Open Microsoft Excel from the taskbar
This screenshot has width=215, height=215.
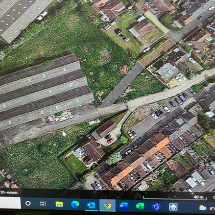coord(140,206)
